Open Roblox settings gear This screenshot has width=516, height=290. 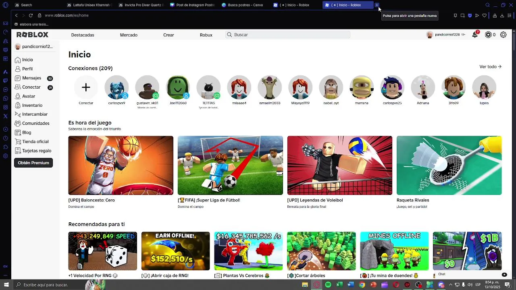(x=504, y=35)
